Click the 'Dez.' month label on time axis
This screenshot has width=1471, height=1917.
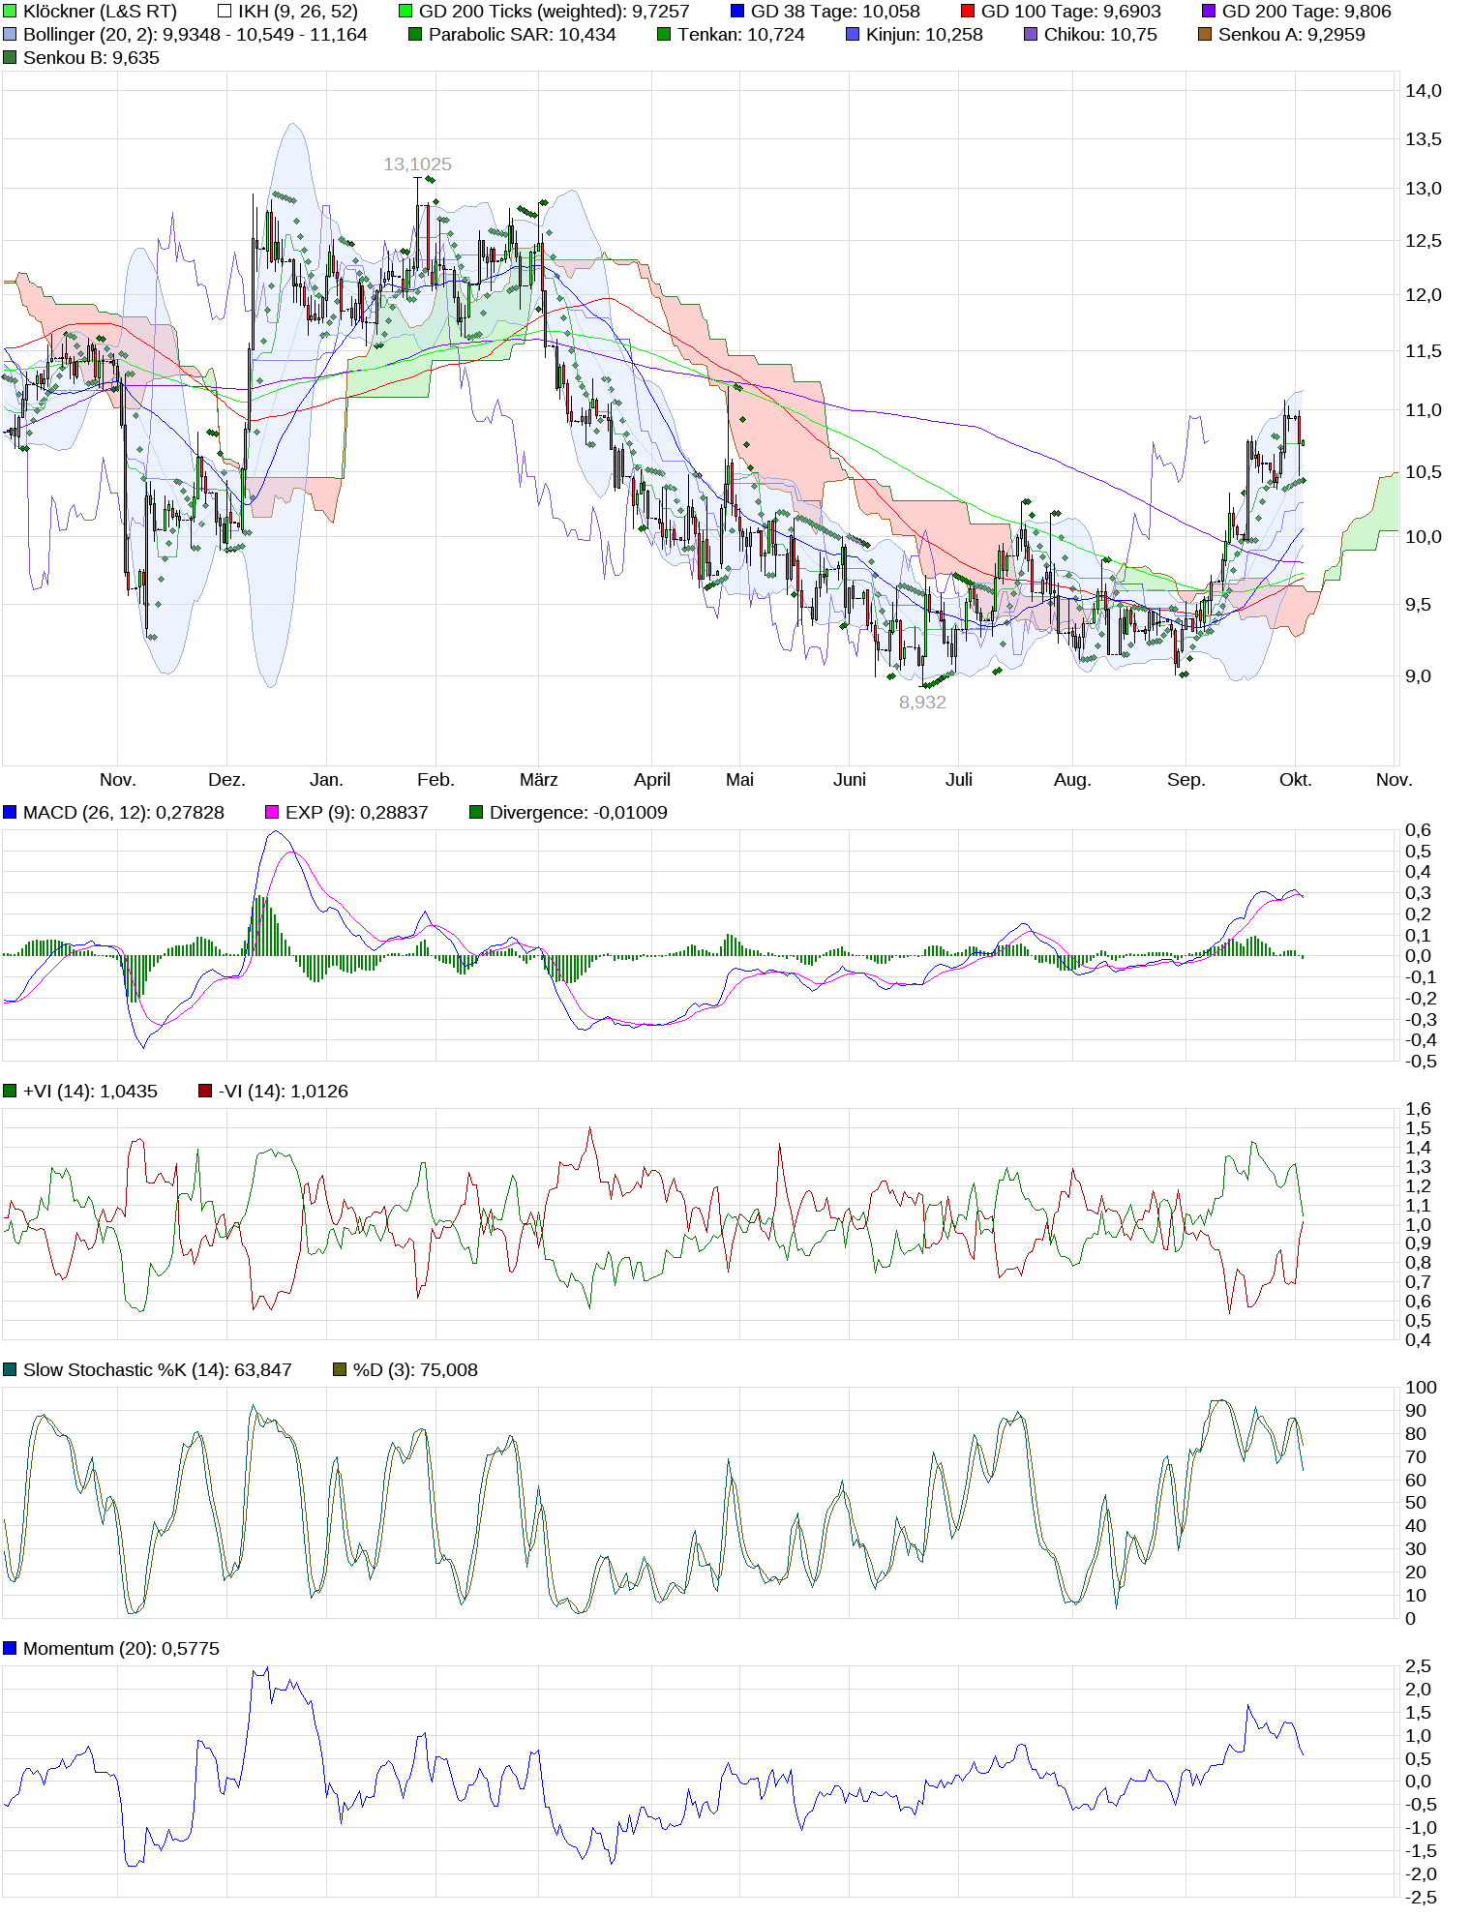point(226,780)
